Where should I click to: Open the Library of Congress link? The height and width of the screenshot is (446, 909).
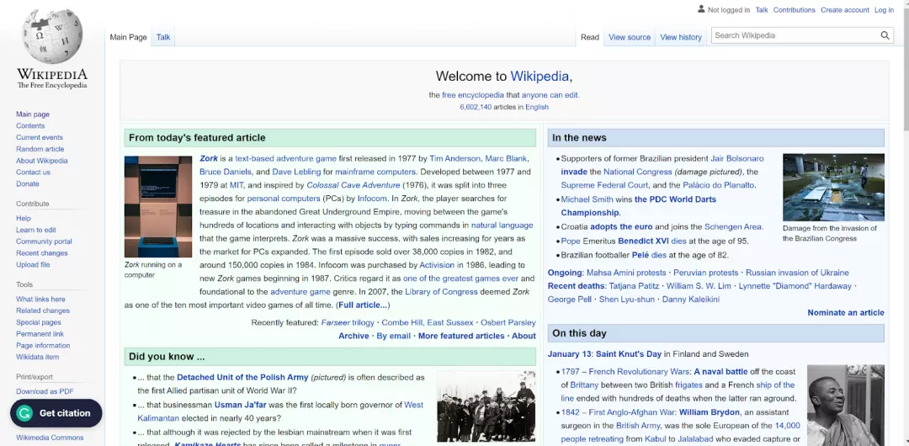[x=441, y=292]
